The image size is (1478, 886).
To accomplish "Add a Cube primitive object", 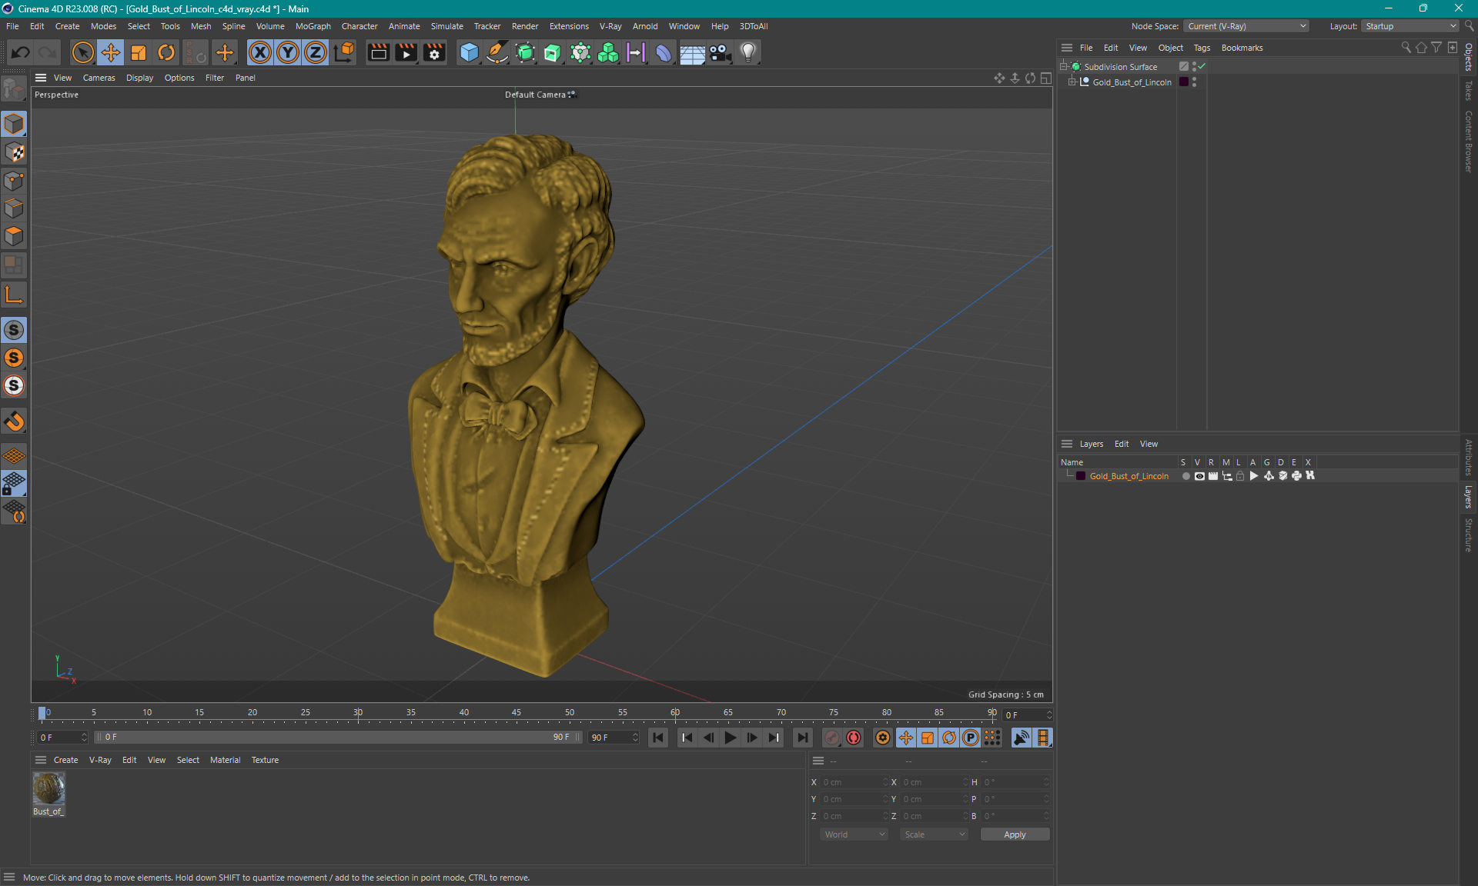I will [469, 52].
